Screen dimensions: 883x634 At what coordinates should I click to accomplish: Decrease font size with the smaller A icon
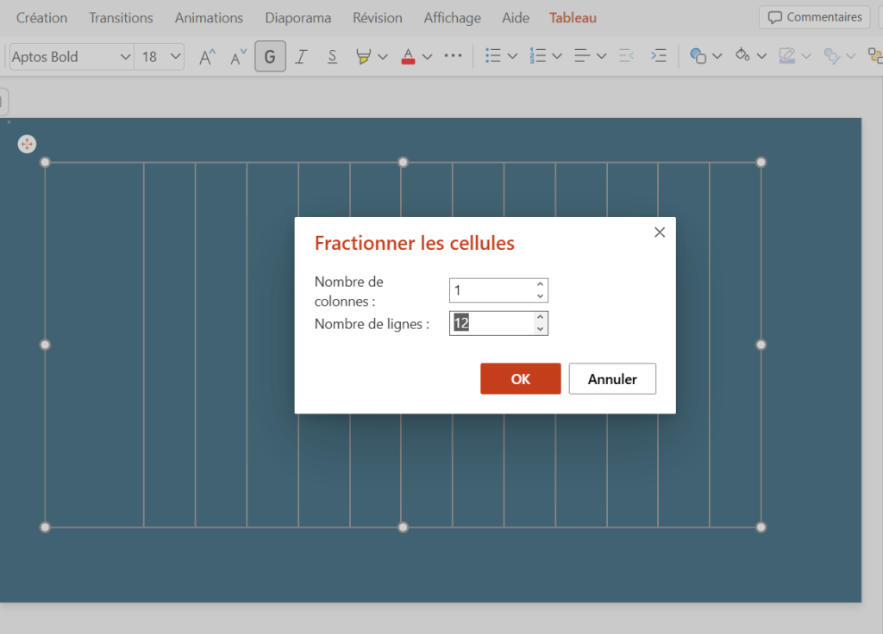(x=238, y=57)
